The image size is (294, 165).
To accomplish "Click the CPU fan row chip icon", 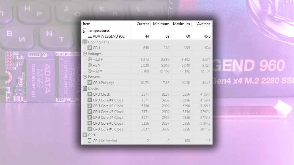I will [x=90, y=48].
